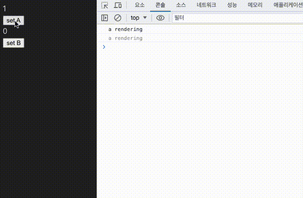The image size is (303, 198).
Task: Open the 소스 tab
Action: point(181,5)
